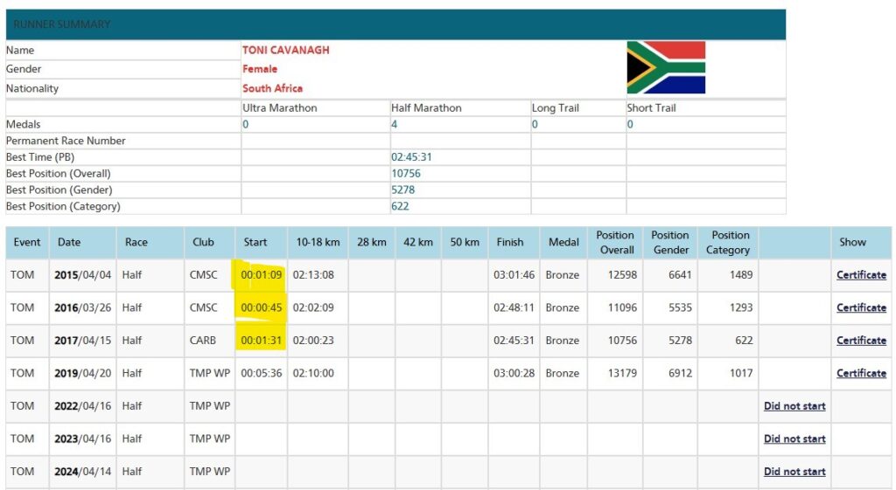The image size is (896, 490).
Task: Open the 2019 race Certificate link
Action: click(861, 373)
